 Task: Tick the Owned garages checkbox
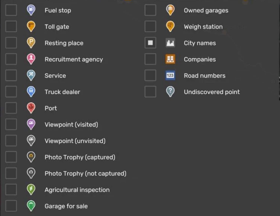150,10
